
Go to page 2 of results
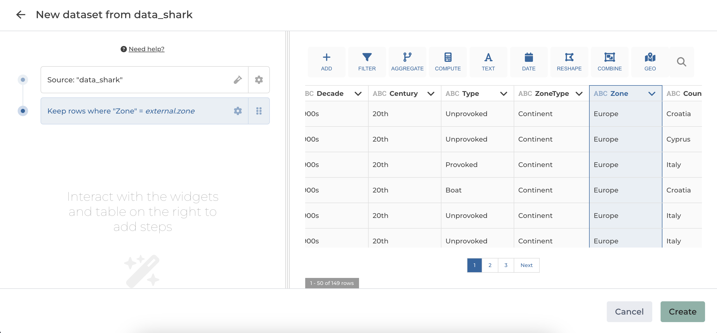pyautogui.click(x=490, y=265)
